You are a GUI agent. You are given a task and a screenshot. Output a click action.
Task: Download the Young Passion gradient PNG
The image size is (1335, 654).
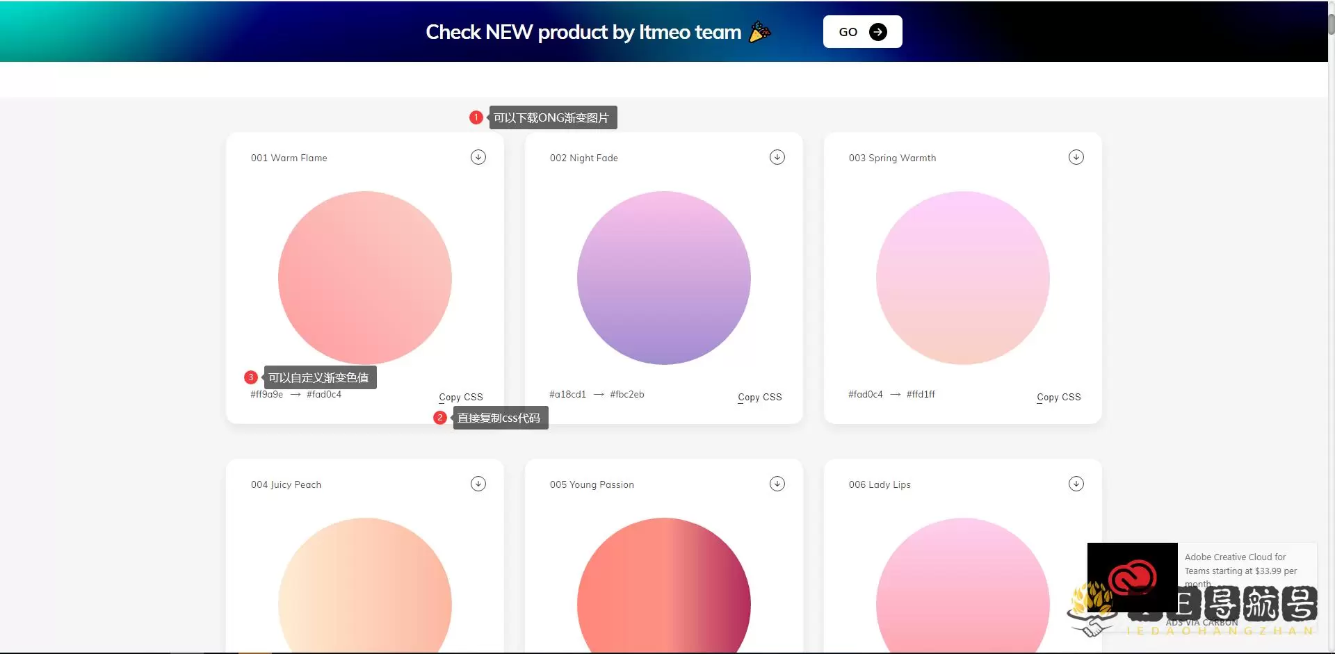(777, 484)
